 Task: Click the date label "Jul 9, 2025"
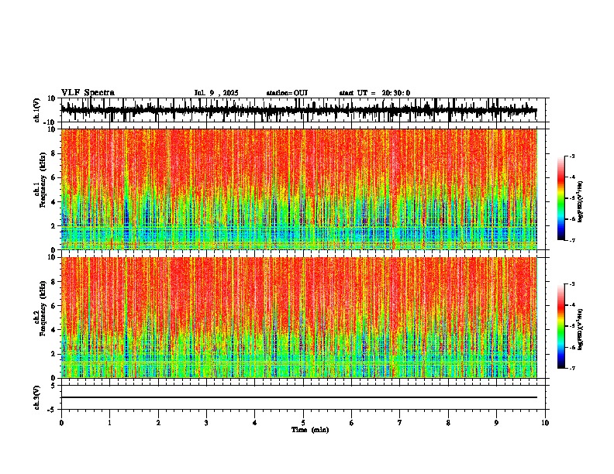[216, 93]
